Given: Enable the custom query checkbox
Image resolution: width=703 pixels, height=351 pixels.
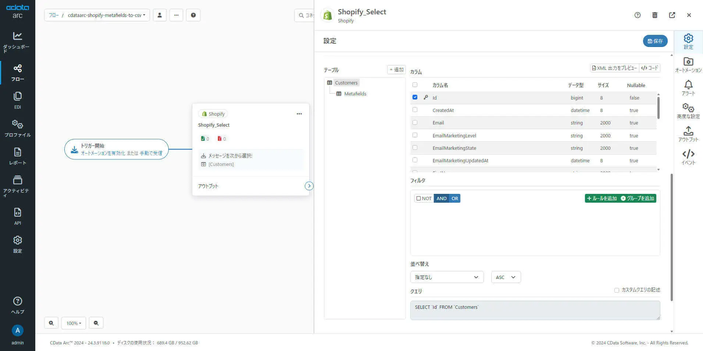Looking at the screenshot, I should (x=617, y=290).
